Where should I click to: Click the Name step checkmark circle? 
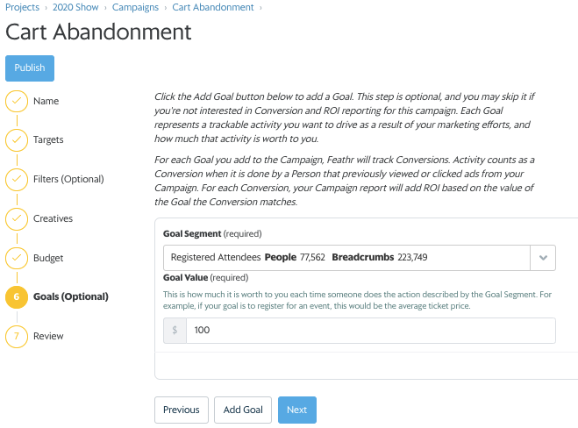click(17, 101)
